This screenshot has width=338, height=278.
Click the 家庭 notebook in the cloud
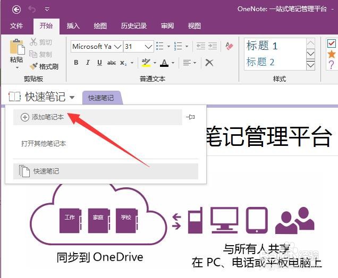click(x=98, y=221)
